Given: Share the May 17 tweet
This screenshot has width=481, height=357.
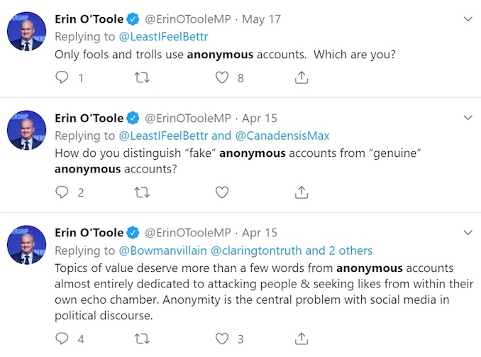Looking at the screenshot, I should pyautogui.click(x=302, y=77).
